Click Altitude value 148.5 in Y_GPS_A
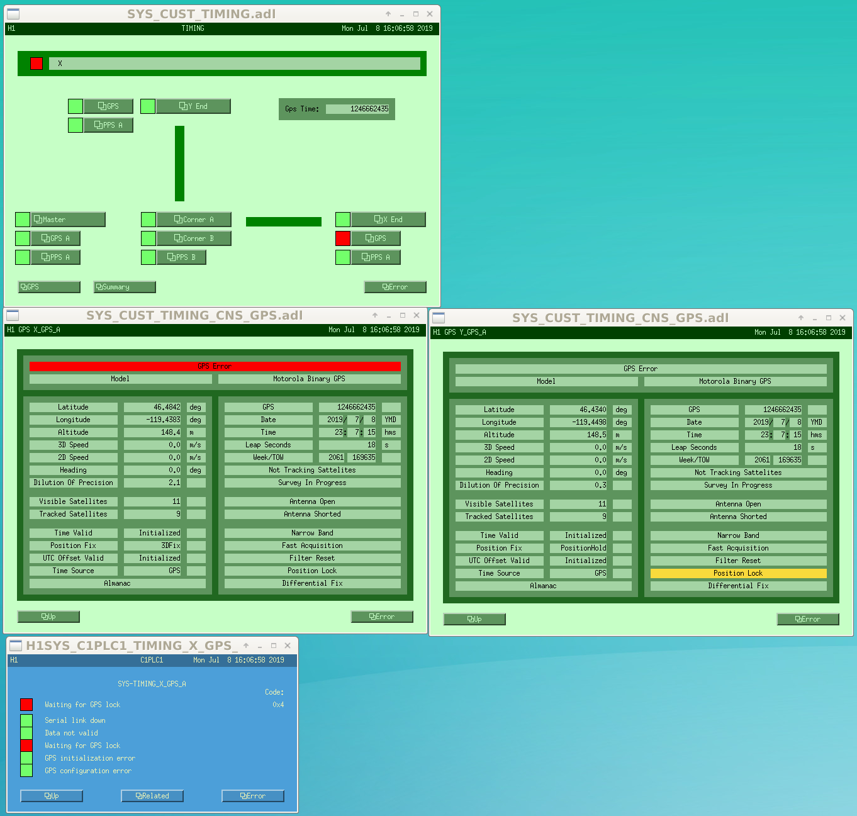This screenshot has height=816, width=857. click(578, 435)
